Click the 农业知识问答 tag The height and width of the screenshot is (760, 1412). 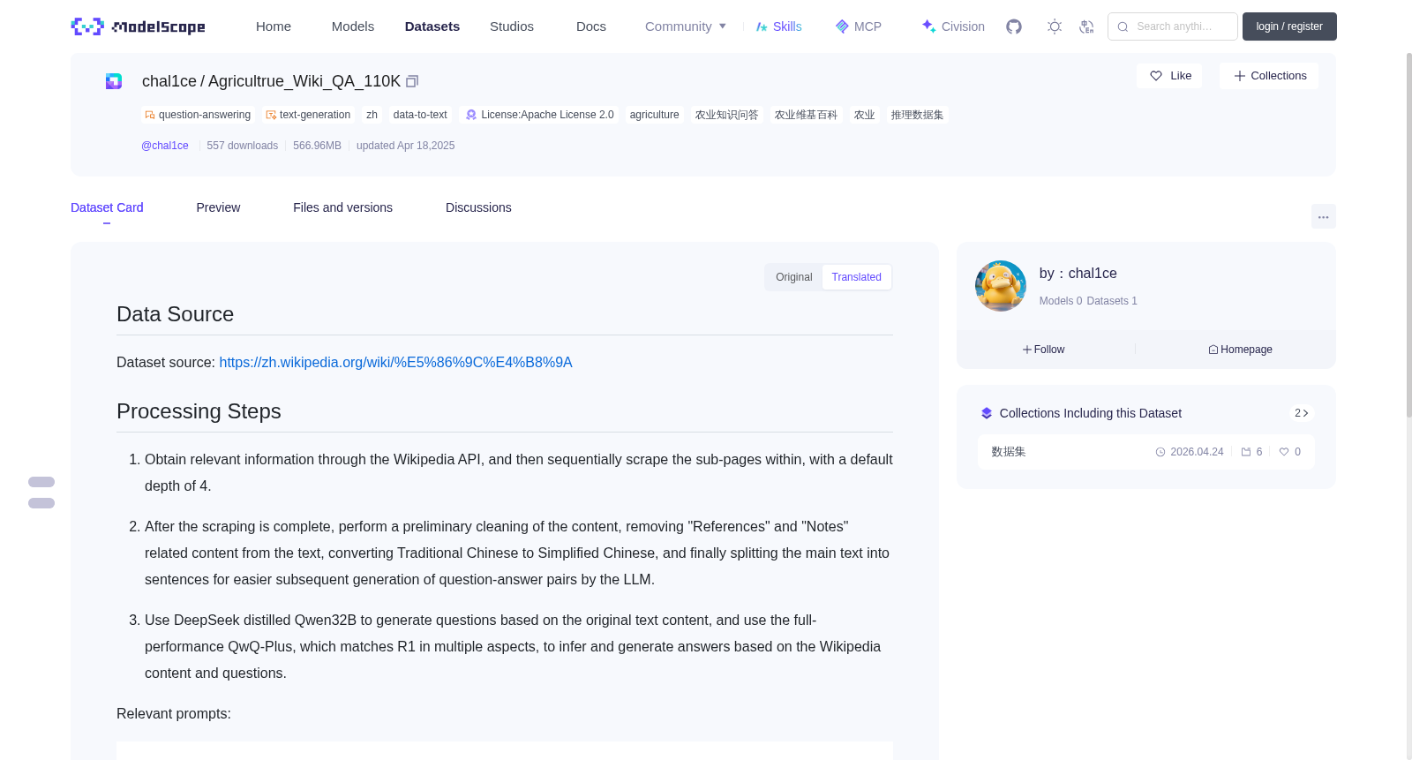[726, 115]
